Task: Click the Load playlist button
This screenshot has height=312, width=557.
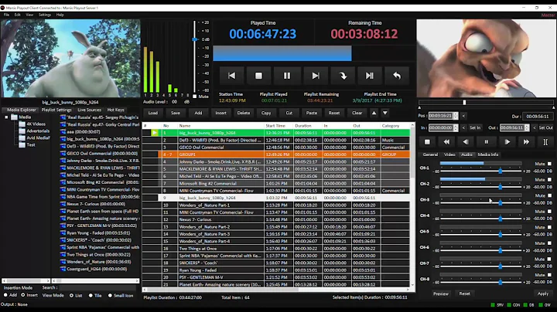Action: (153, 113)
